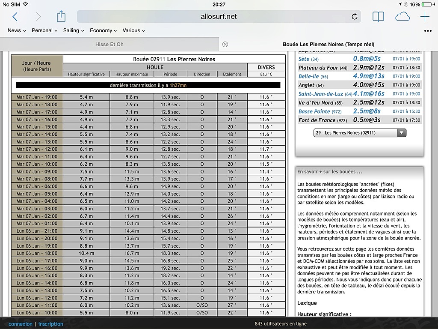Select row Lun 06 Jan - 21:00
This screenshot has height=329, width=438.
148,231
